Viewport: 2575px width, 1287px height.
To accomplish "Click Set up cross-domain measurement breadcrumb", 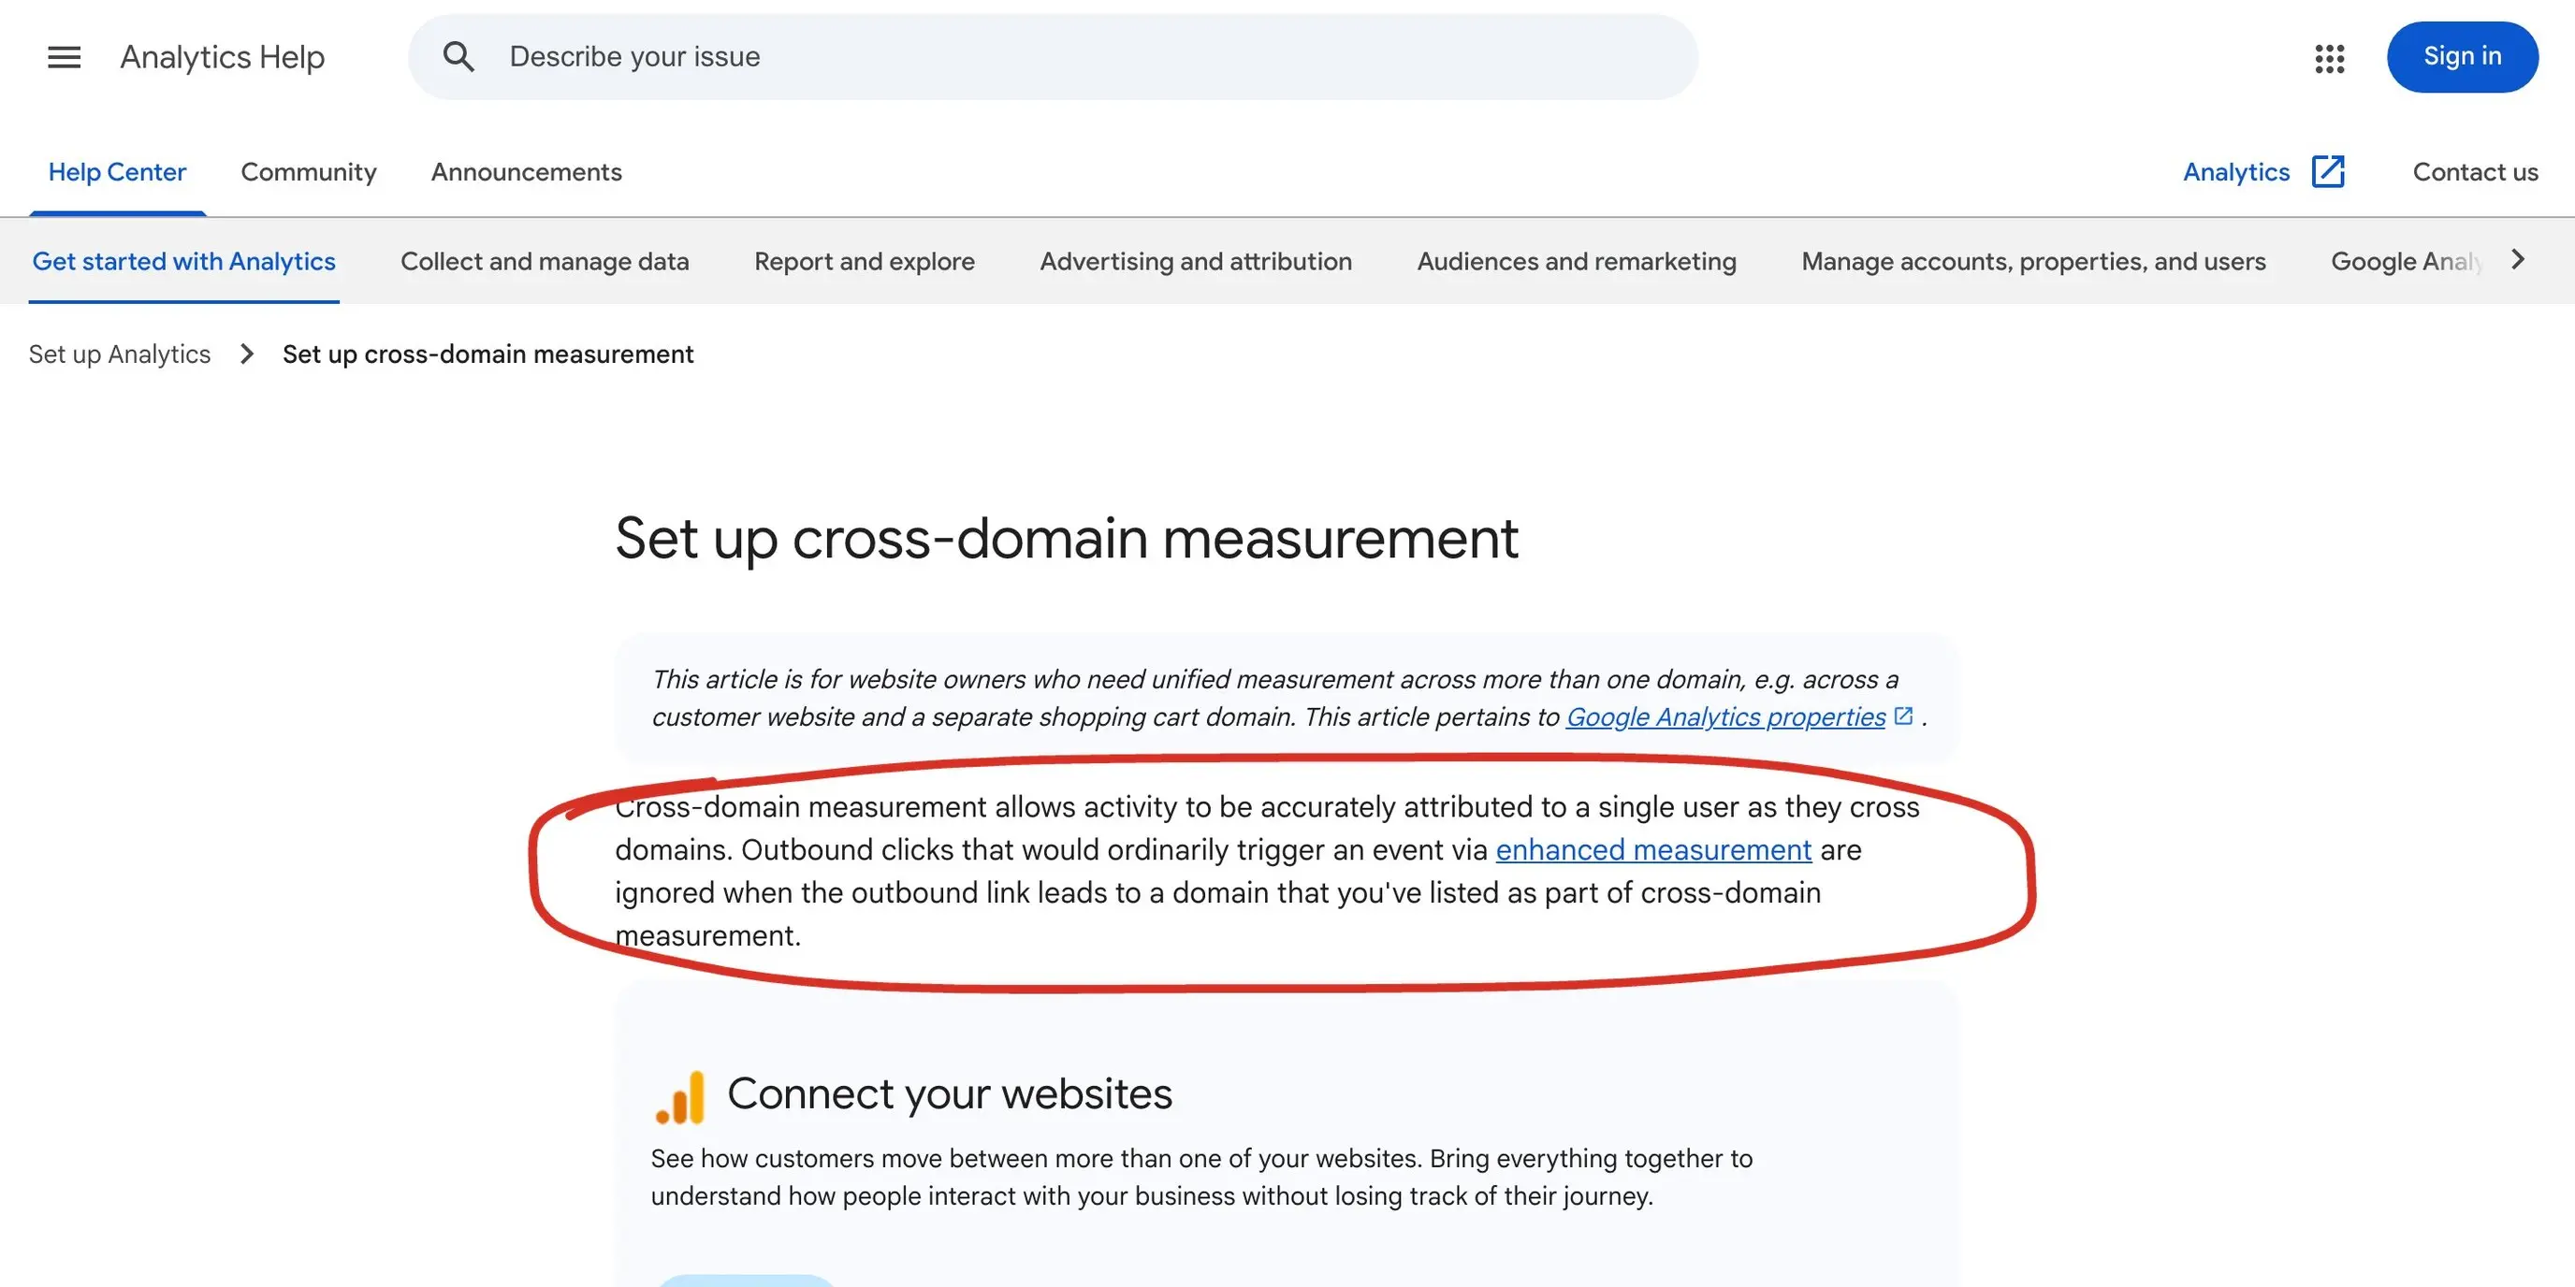I will pyautogui.click(x=487, y=354).
